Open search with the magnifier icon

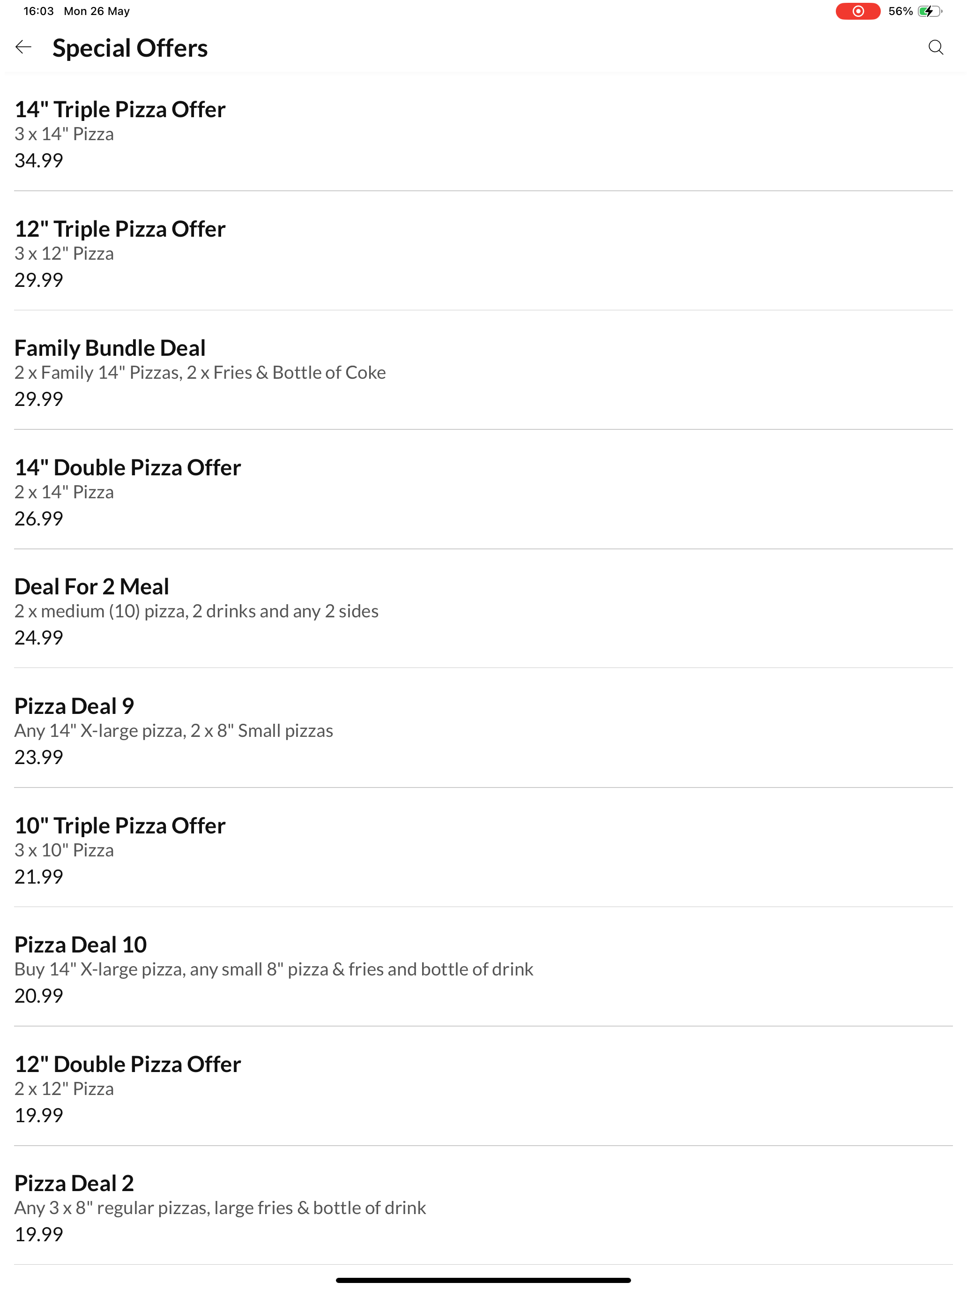click(x=936, y=47)
